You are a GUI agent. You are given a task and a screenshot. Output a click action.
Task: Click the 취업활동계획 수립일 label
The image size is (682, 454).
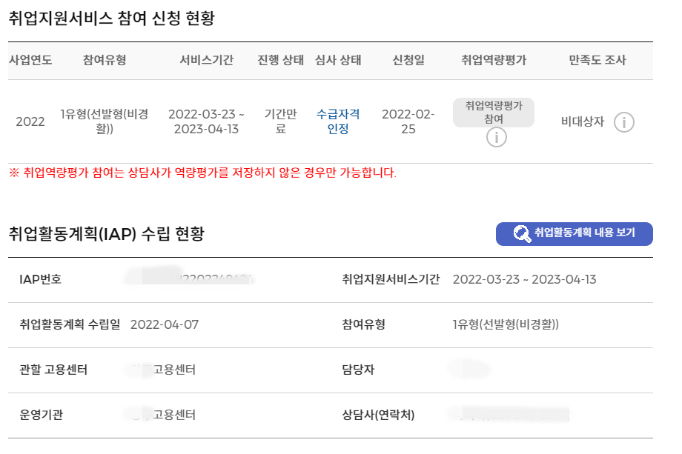click(70, 324)
